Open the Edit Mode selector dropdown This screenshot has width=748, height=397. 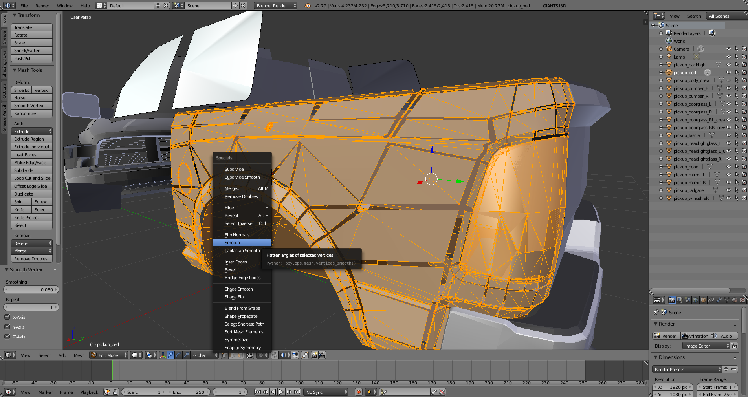click(109, 355)
